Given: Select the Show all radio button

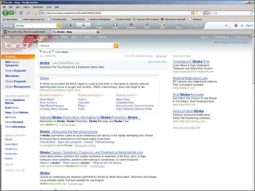Looking at the screenshot, I should click(x=41, y=51).
